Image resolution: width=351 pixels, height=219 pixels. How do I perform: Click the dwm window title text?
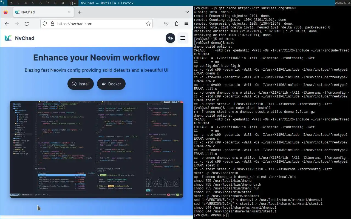[107, 3]
